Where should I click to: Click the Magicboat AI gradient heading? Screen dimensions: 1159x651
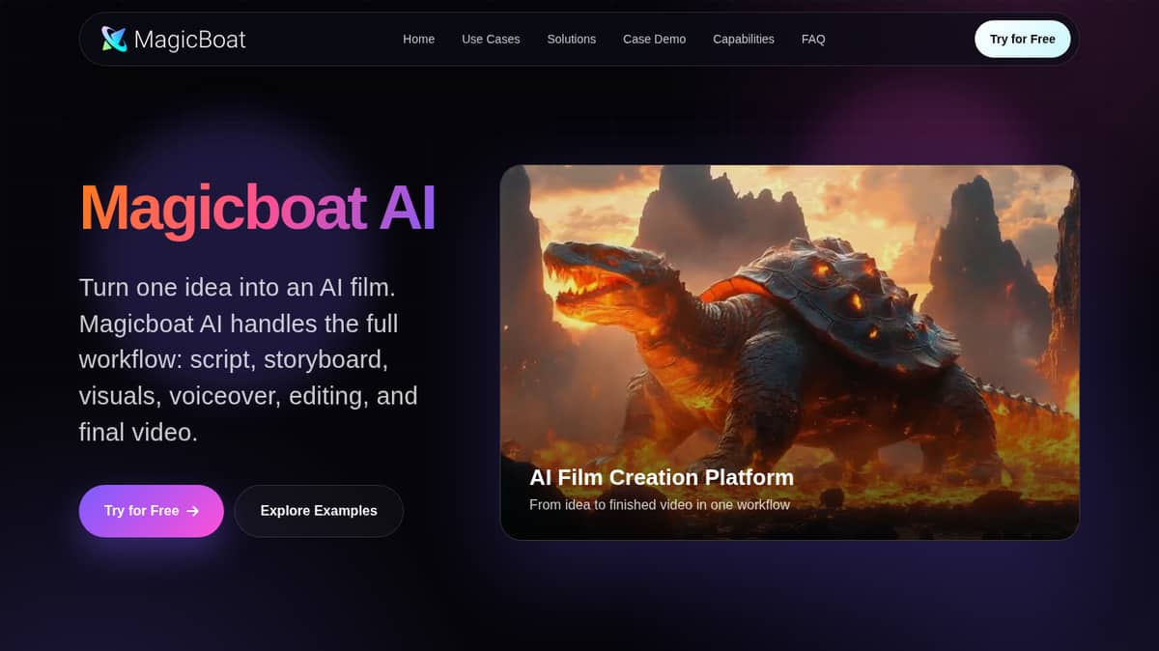point(257,207)
